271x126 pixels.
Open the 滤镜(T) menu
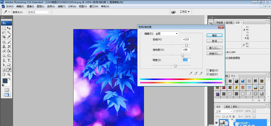coord(61,7)
